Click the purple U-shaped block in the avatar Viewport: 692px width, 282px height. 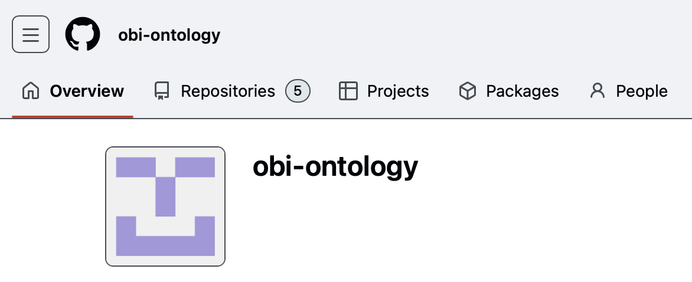tap(165, 246)
